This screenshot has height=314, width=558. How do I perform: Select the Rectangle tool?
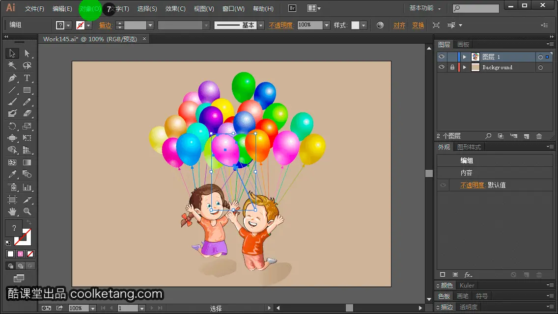(x=27, y=90)
